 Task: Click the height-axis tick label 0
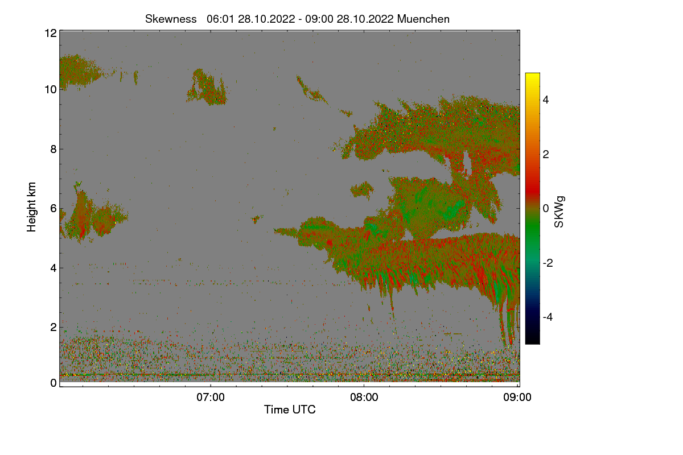(53, 383)
